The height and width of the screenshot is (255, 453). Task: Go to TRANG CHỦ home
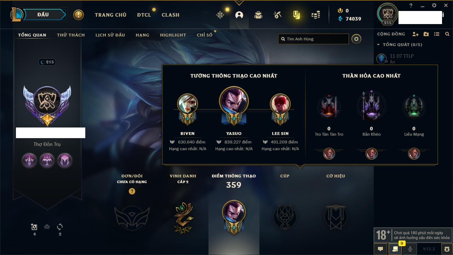point(110,15)
